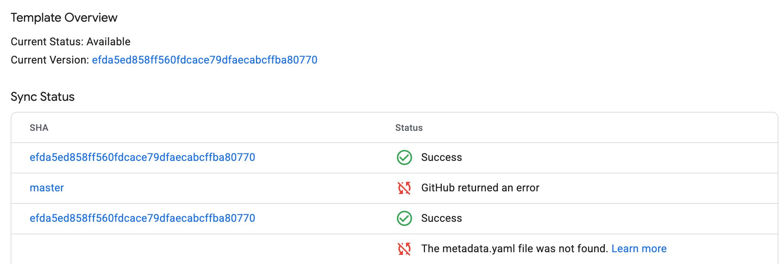Click the sync failed icon for metadata.yaml error

(x=404, y=249)
